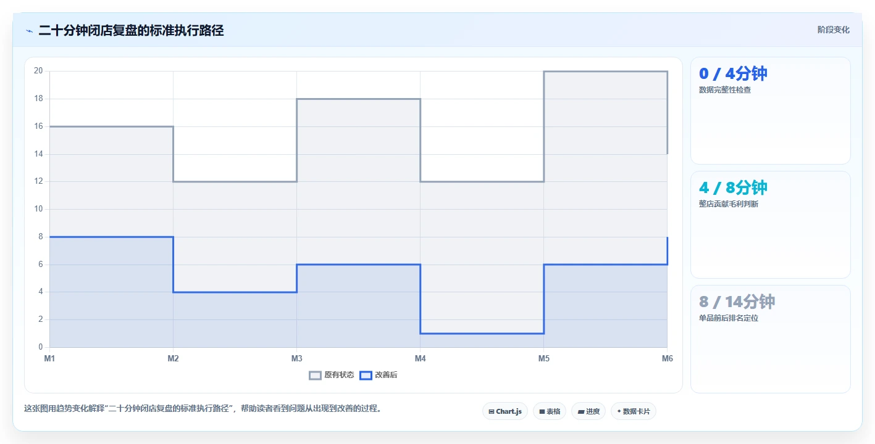Click the chart description caption below the chart

(203, 408)
